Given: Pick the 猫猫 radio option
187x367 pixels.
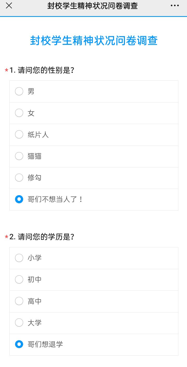Looking at the screenshot, I should (x=19, y=156).
